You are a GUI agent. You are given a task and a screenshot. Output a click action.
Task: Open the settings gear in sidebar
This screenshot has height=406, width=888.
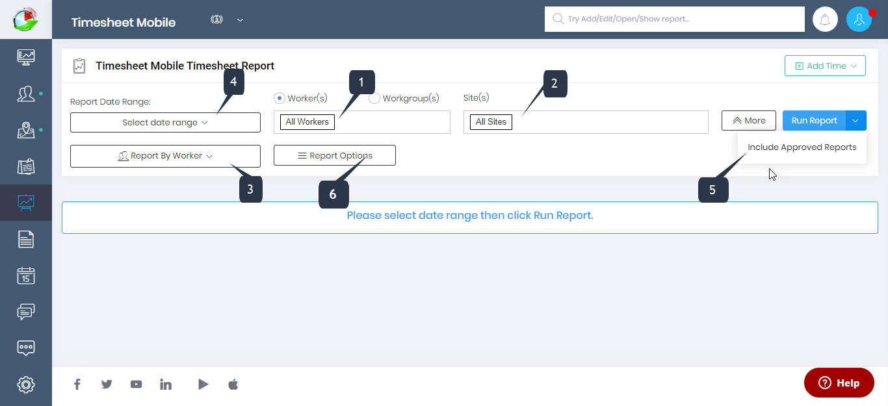[26, 384]
